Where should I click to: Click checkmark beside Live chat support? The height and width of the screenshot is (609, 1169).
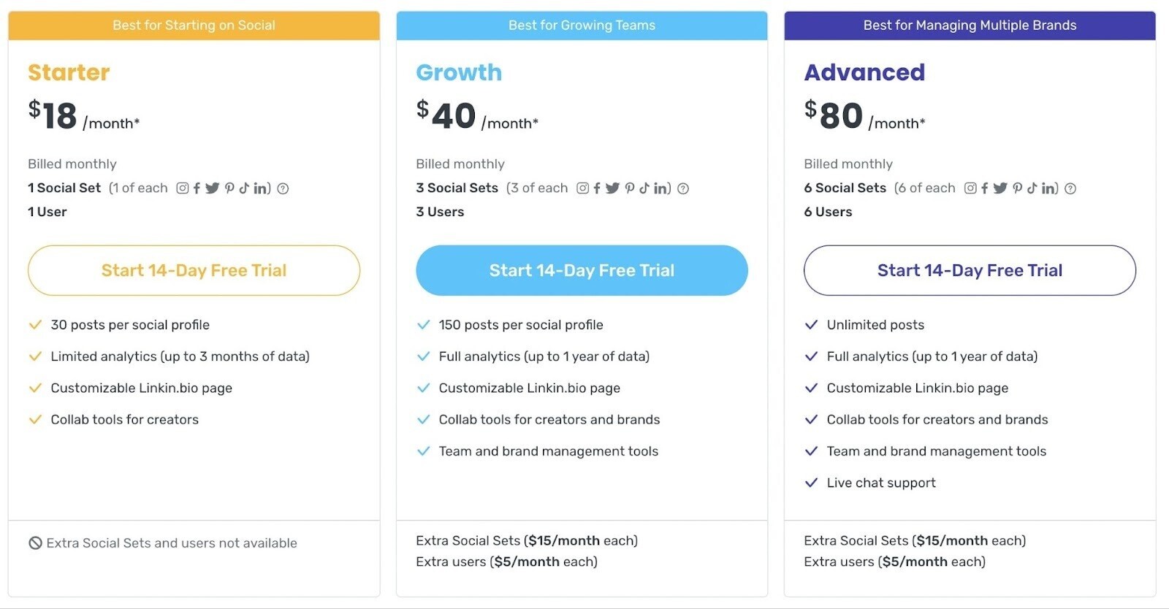point(811,483)
